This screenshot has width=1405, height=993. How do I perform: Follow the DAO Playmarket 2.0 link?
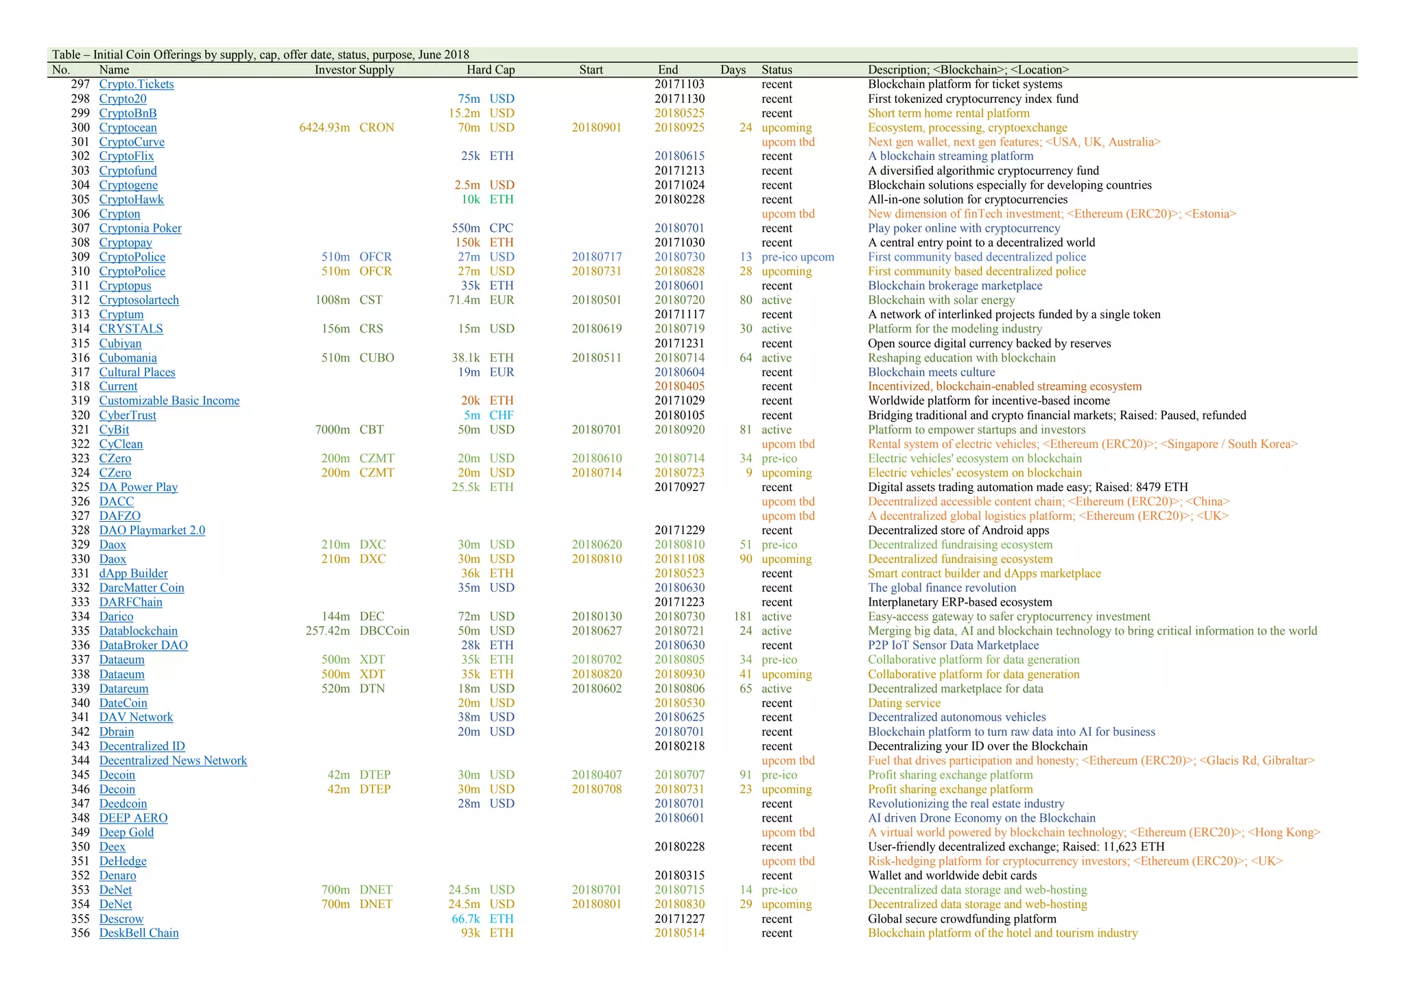[x=152, y=530]
